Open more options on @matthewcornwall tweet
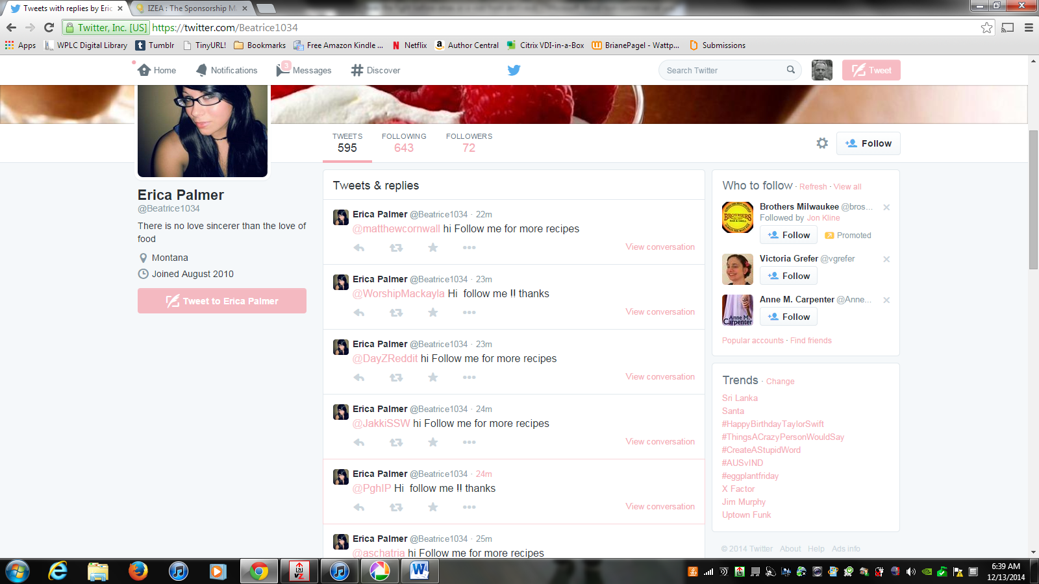This screenshot has width=1039, height=584. [x=469, y=247]
